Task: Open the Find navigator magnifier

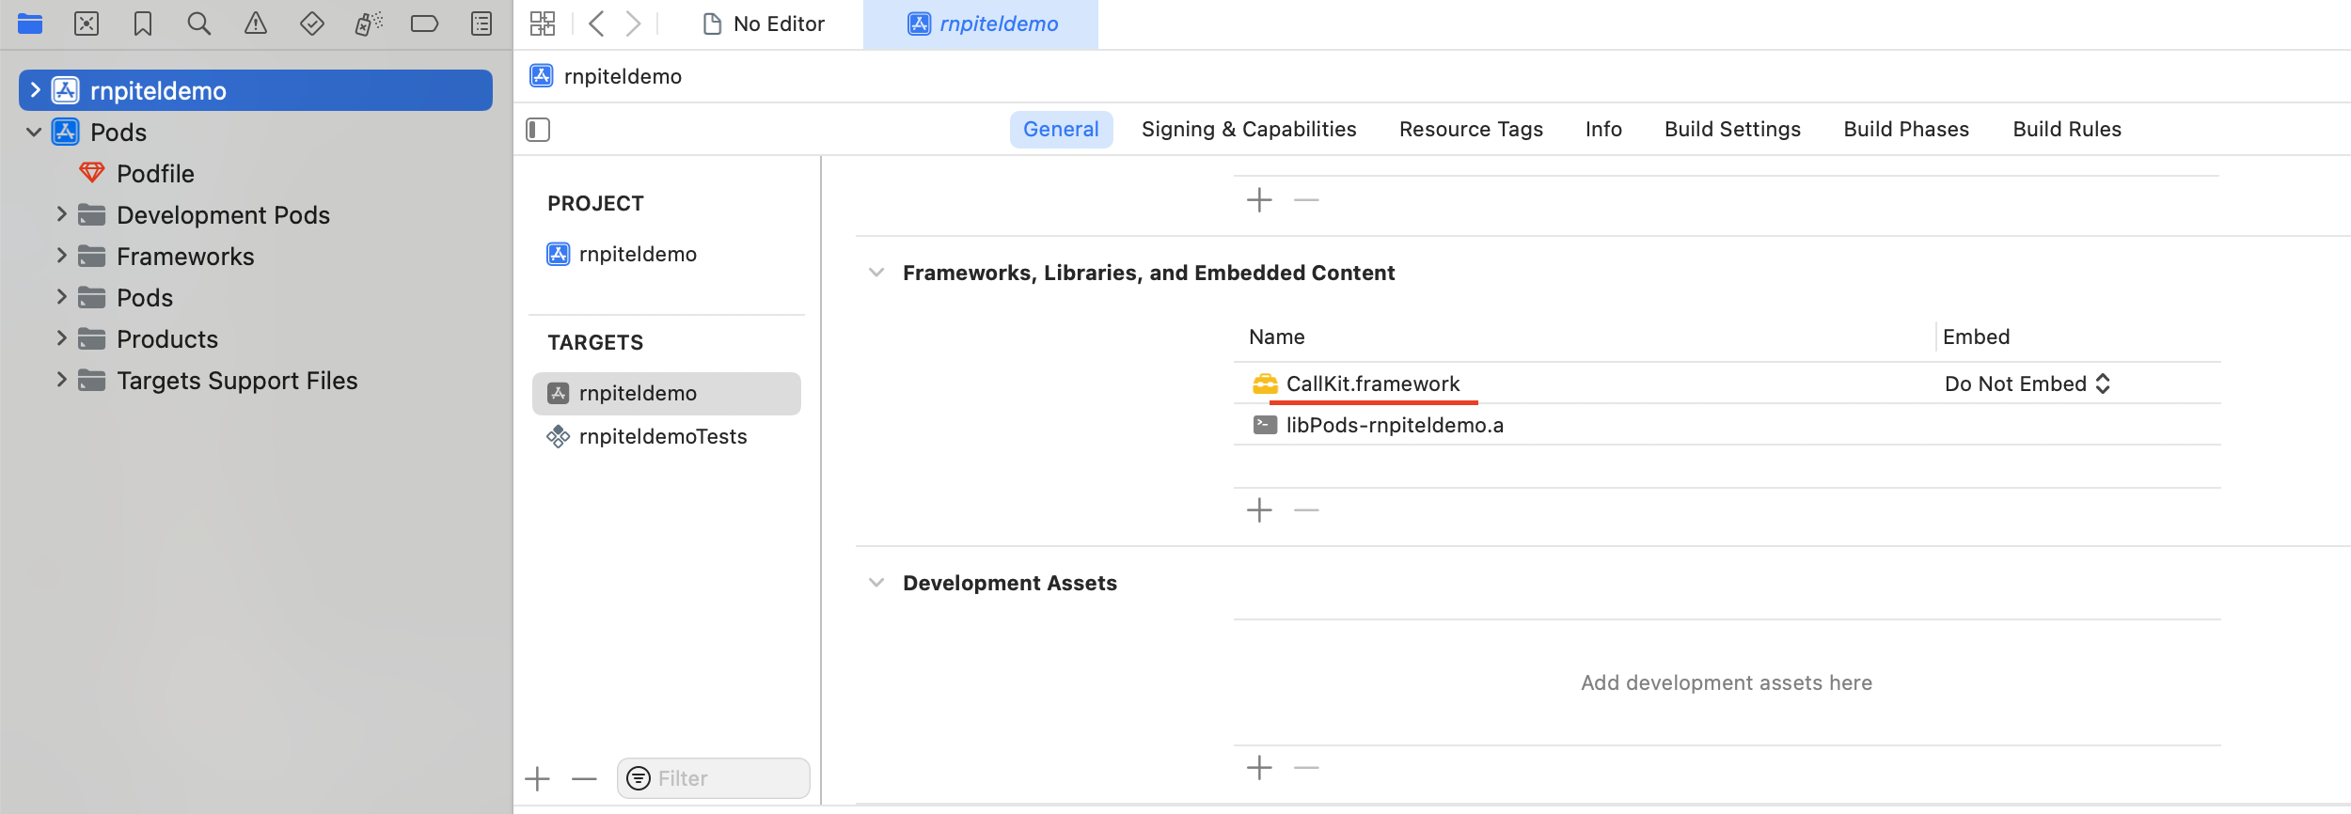Action: click(x=199, y=23)
